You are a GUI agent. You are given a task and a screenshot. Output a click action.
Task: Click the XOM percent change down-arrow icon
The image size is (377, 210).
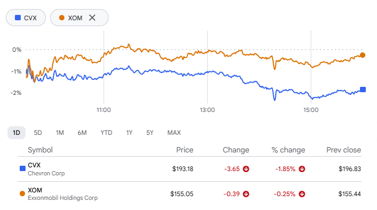click(302, 194)
